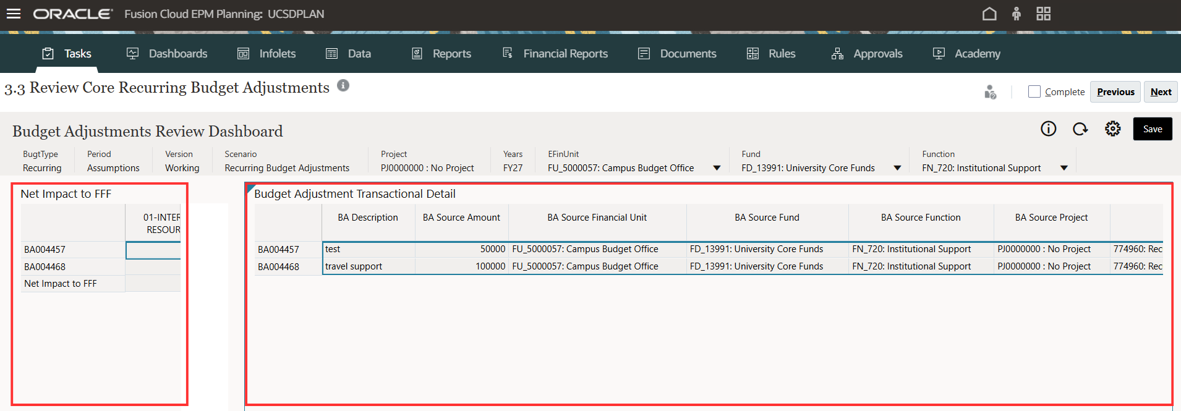Click the Tasks clipboard icon
The image size is (1181, 411).
[48, 54]
